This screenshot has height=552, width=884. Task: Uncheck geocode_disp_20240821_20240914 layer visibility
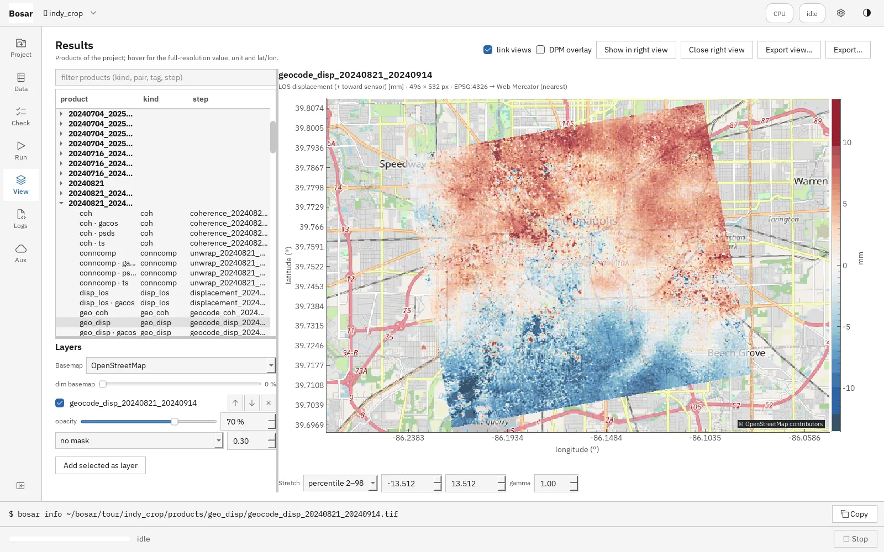pyautogui.click(x=60, y=403)
